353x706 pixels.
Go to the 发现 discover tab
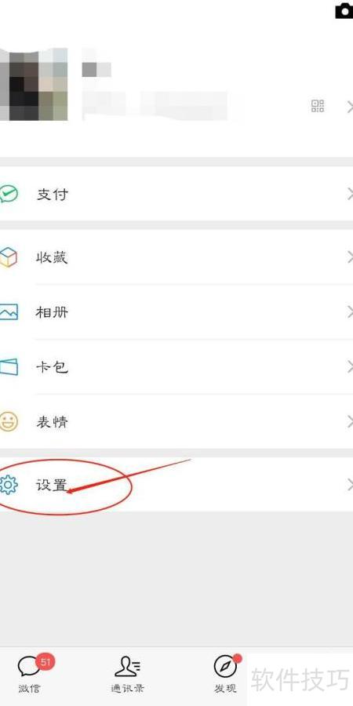point(226,674)
